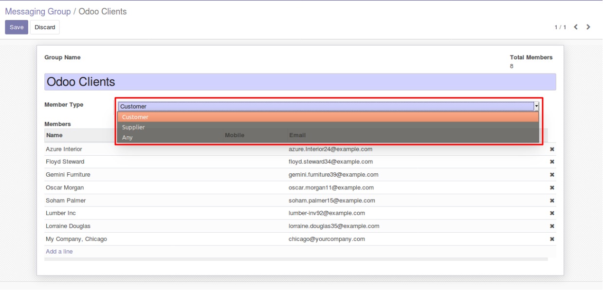Open the azure.Interior24@example.com email cell
The image size is (603, 294).
330,149
